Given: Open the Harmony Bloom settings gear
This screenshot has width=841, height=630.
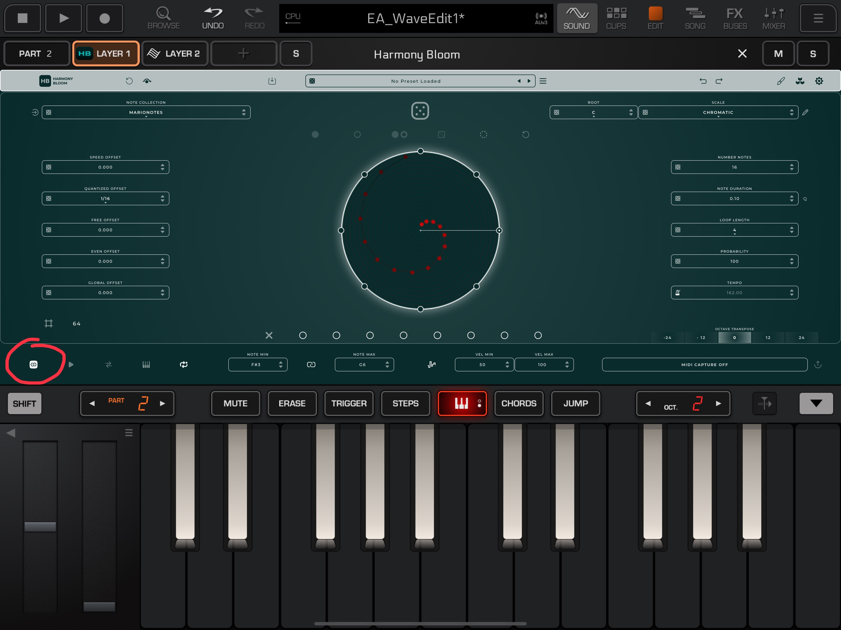Looking at the screenshot, I should pyautogui.click(x=819, y=81).
